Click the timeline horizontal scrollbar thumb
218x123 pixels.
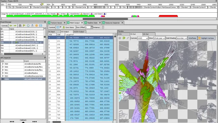coord(105,19)
